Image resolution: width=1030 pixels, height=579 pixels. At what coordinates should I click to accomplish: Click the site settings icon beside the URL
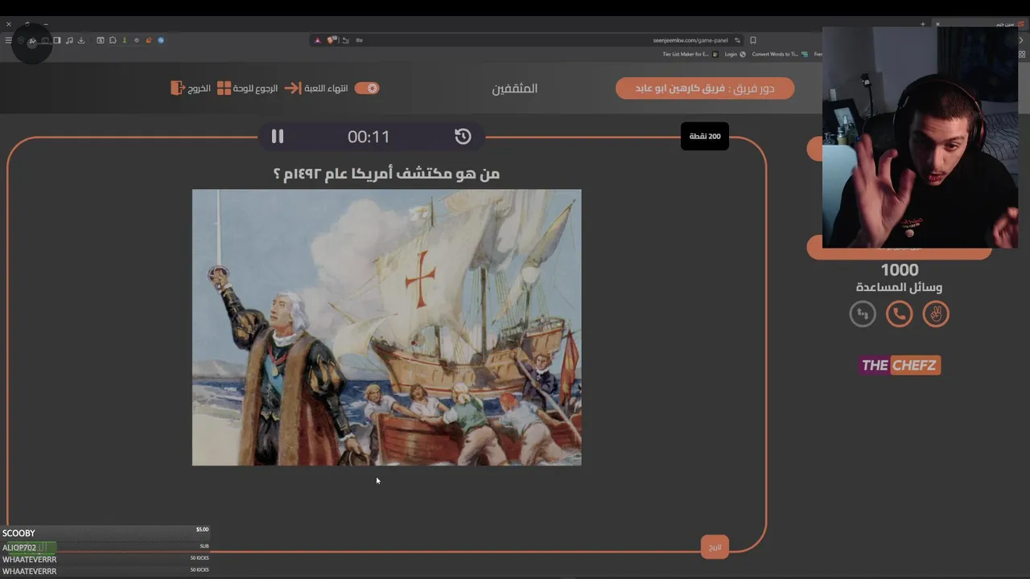pyautogui.click(x=737, y=40)
